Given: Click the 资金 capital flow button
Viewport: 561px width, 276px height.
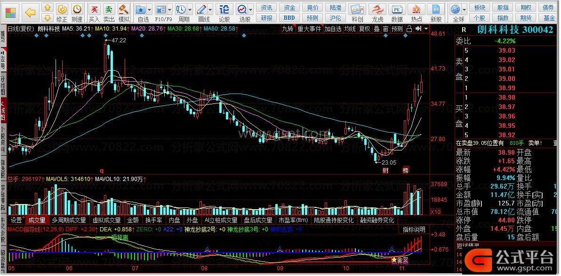Looking at the screenshot, I should (289, 8).
